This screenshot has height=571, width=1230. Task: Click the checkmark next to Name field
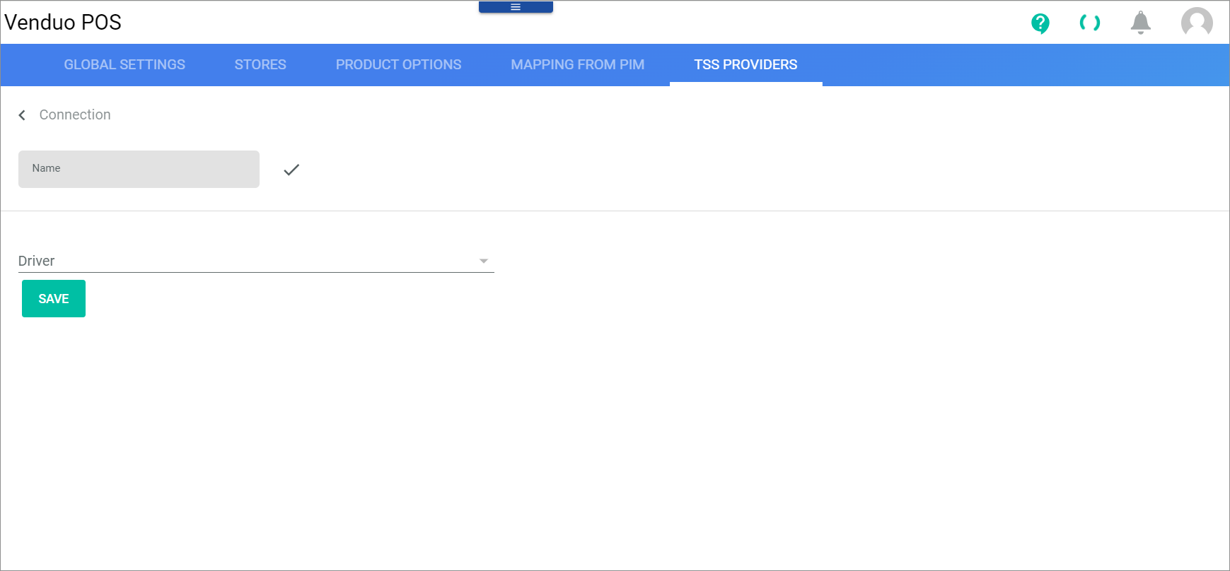[x=291, y=170]
